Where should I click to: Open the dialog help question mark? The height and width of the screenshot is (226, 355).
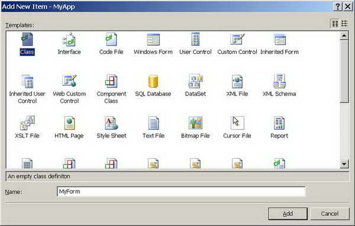337,6
